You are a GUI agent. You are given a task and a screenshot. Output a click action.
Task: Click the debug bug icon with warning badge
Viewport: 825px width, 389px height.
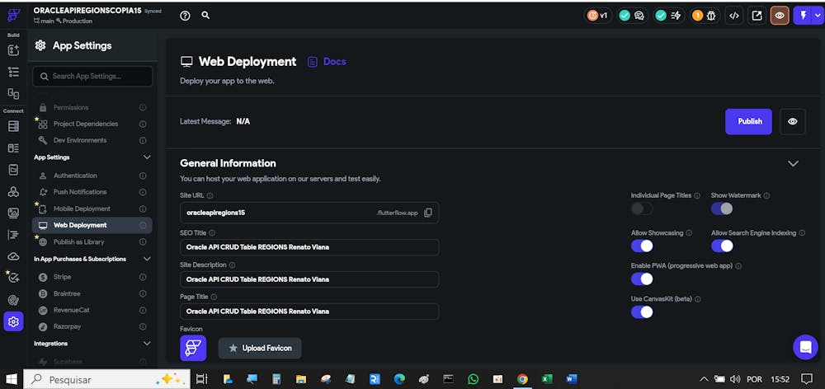click(710, 15)
